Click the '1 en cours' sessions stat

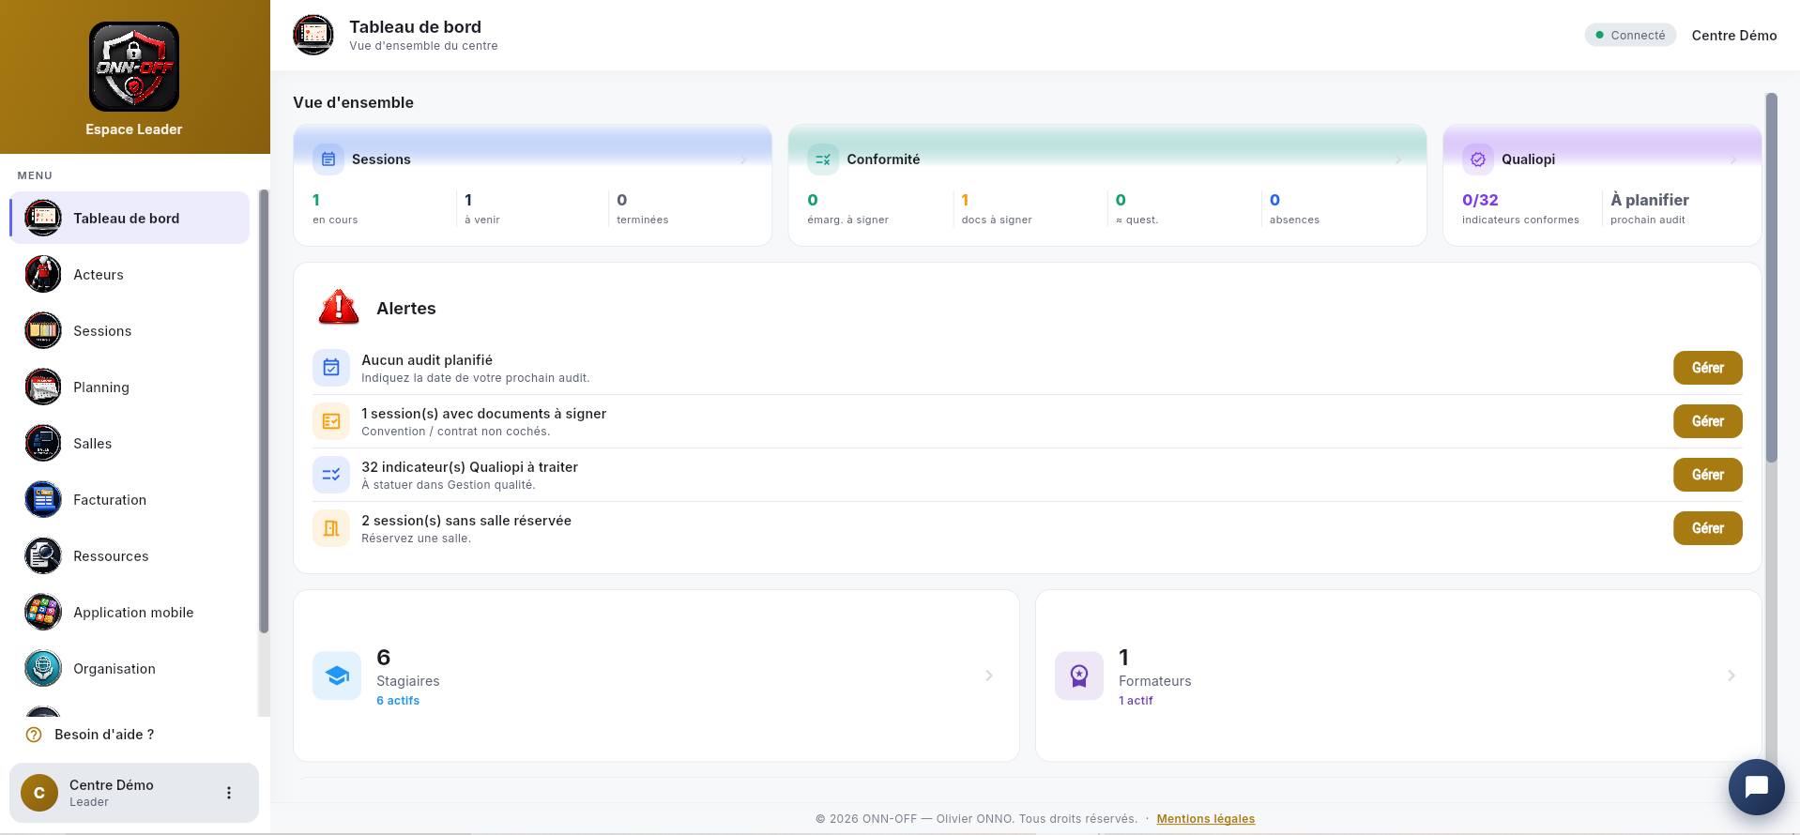[335, 208]
